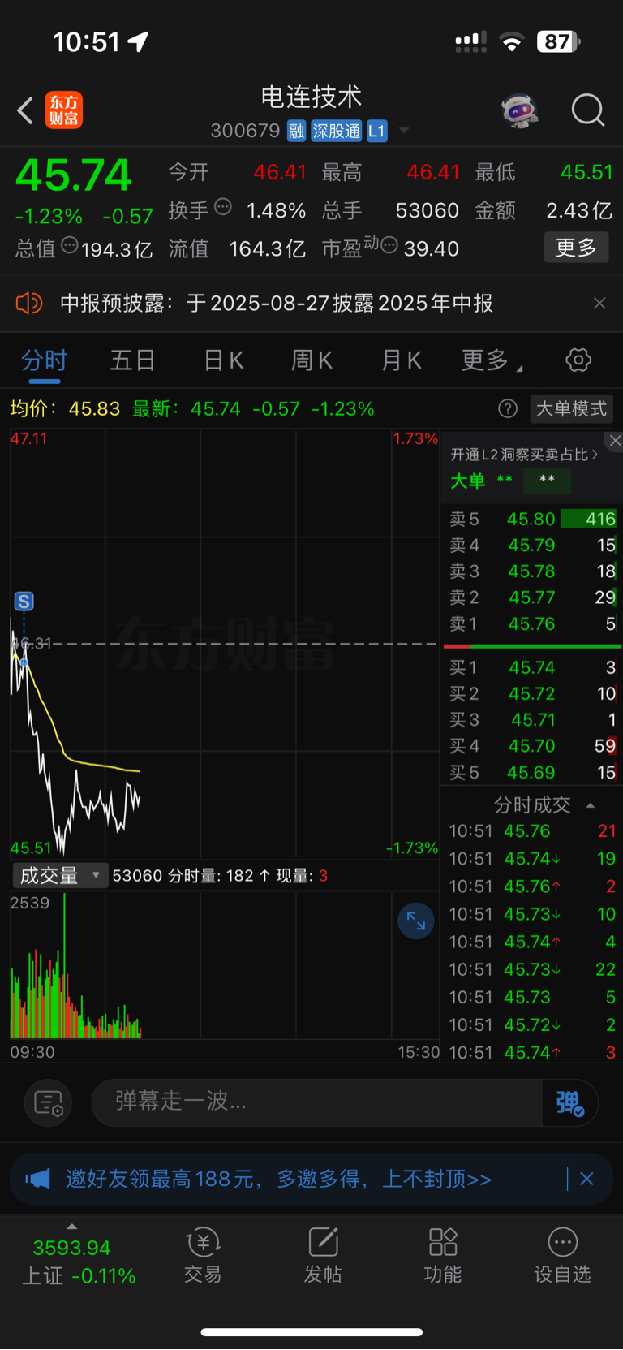Screen dimensions: 623x1350
Task: Toggle the 弹 danmaku switch
Action: (570, 1102)
